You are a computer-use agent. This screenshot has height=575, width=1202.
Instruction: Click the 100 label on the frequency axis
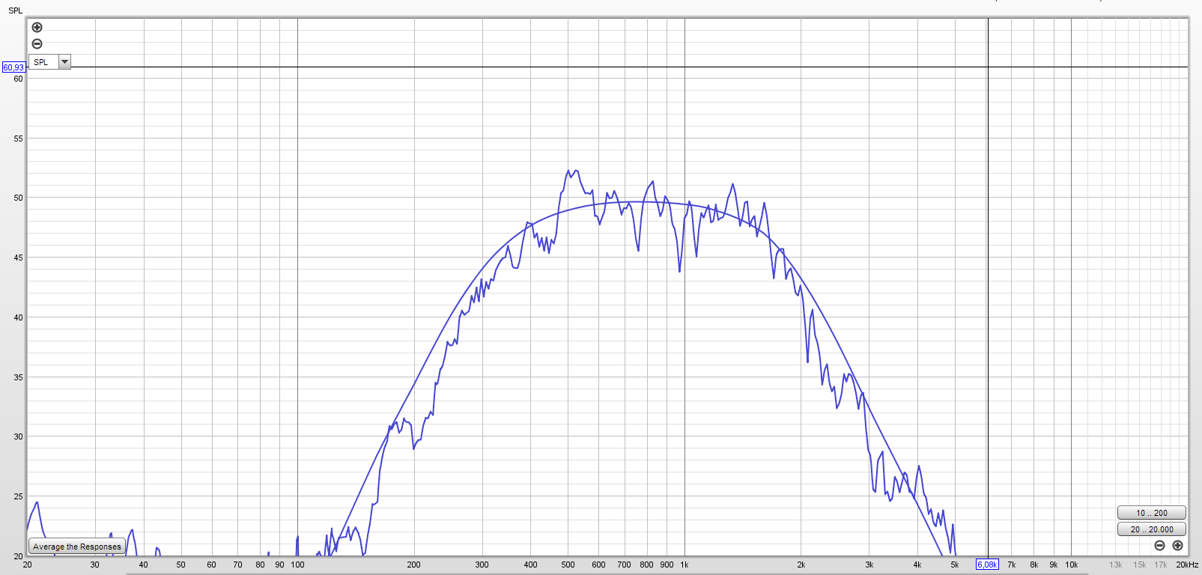[x=297, y=565]
